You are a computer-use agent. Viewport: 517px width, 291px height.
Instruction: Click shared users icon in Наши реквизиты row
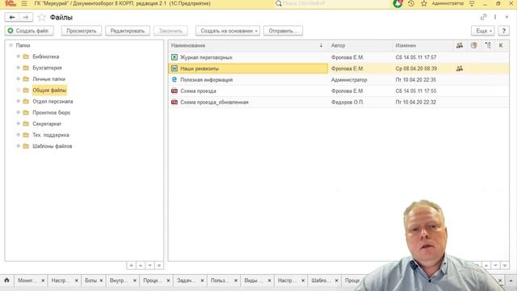point(460,69)
